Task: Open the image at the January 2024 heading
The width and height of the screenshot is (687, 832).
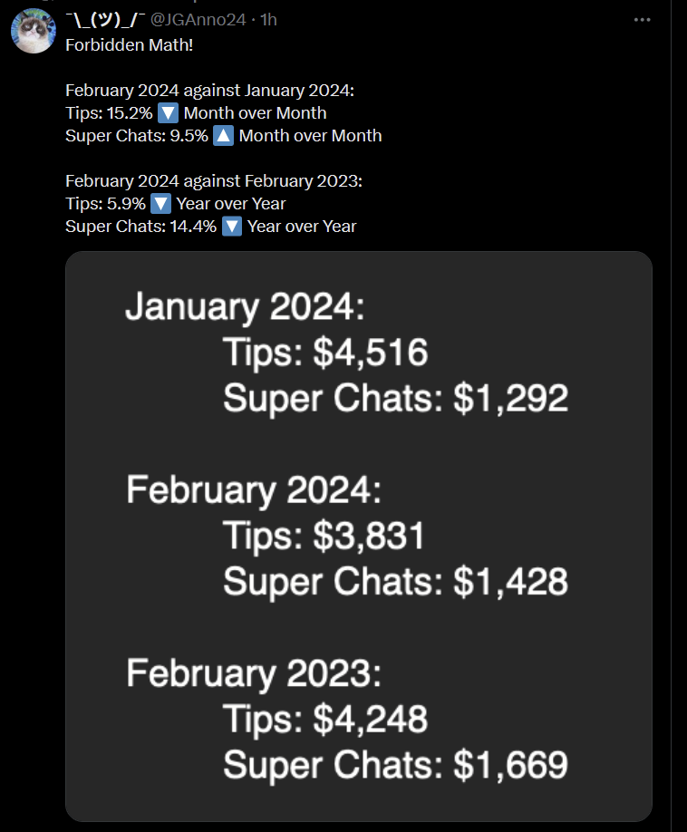Action: (x=245, y=306)
